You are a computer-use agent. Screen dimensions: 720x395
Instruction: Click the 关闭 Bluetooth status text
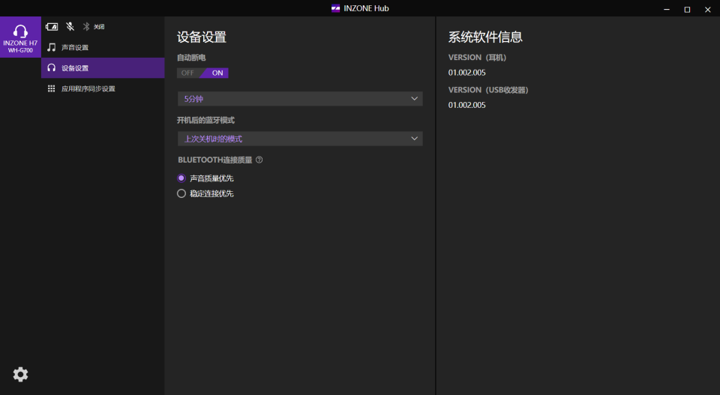click(x=99, y=27)
